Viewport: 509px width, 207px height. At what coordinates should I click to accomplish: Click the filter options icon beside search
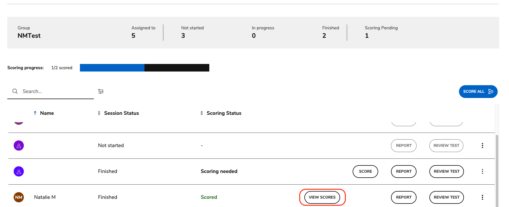pyautogui.click(x=101, y=91)
